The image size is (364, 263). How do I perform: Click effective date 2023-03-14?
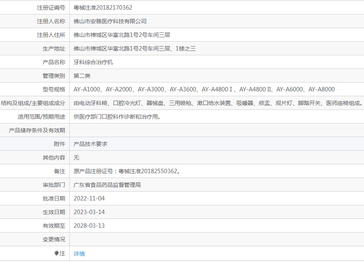coord(89,212)
